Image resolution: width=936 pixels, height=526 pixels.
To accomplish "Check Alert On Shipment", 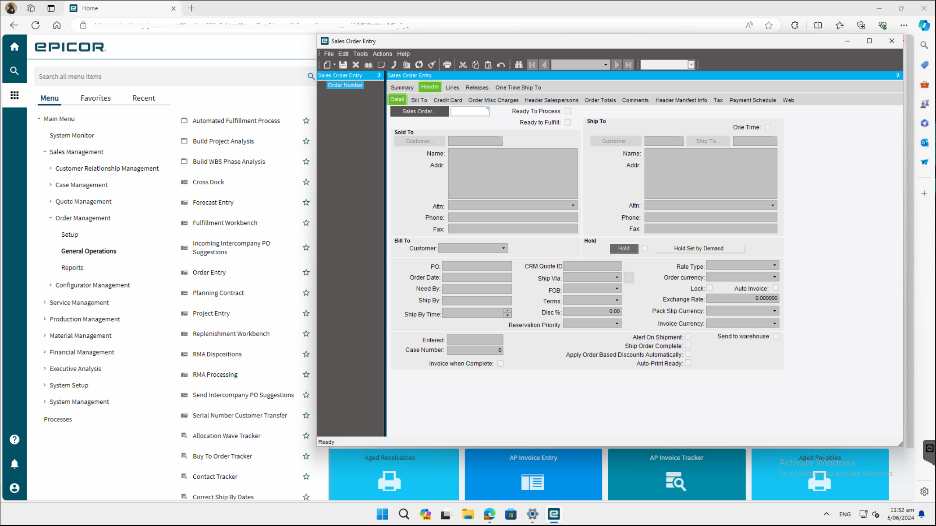I will coord(688,337).
